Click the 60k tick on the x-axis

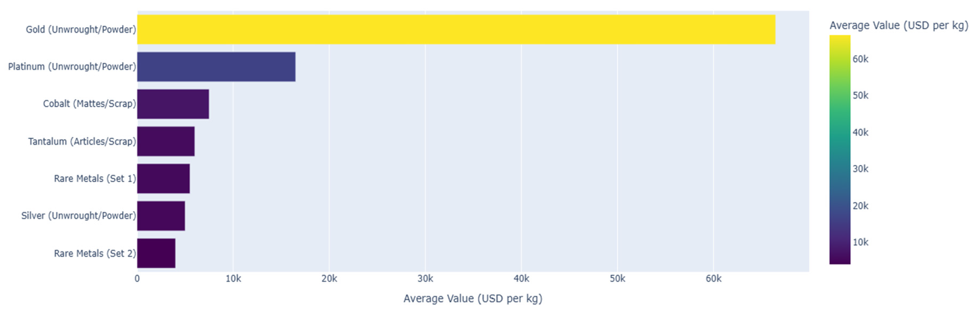(x=713, y=279)
